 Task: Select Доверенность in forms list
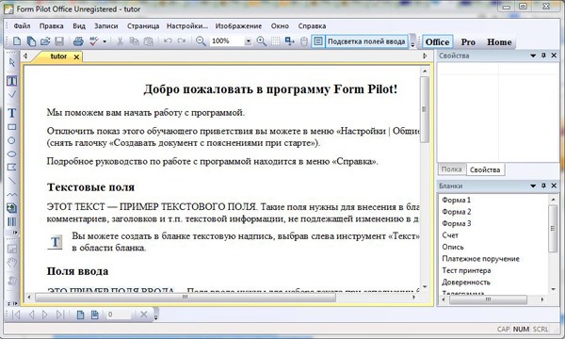pyautogui.click(x=466, y=282)
